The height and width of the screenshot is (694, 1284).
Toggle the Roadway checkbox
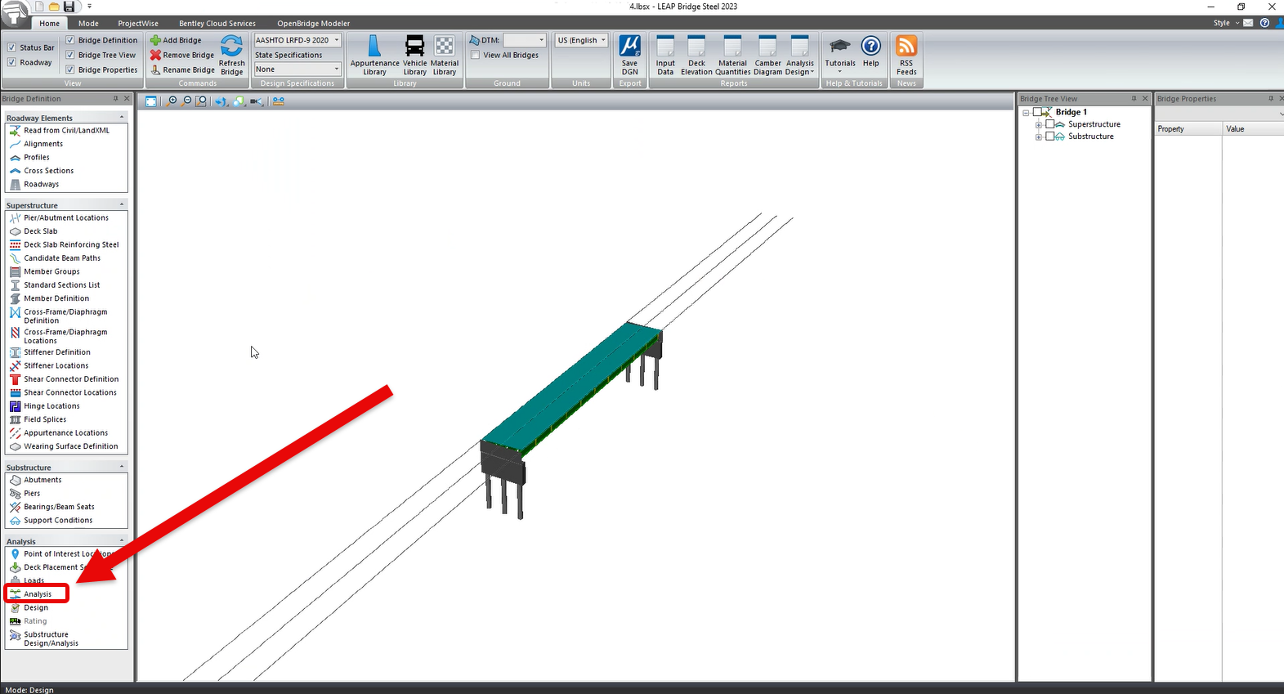[11, 62]
